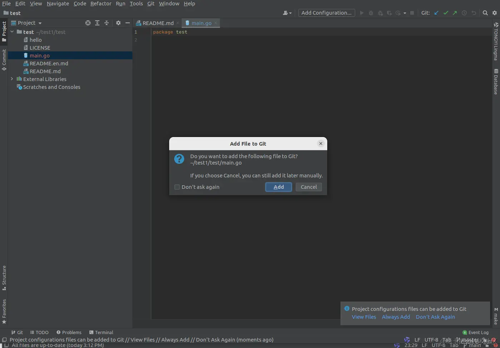Viewport: 500px width, 348px height.
Task: Click Cancel in Add File dialog
Action: click(309, 187)
